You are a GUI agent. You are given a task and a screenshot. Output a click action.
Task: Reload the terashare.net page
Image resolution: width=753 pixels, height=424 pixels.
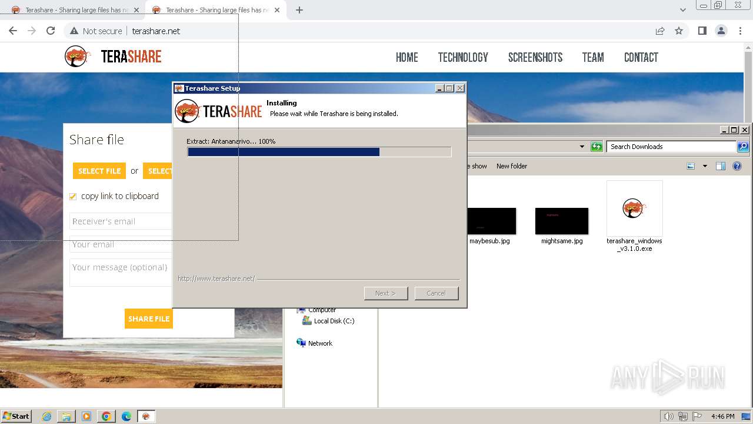coord(51,31)
